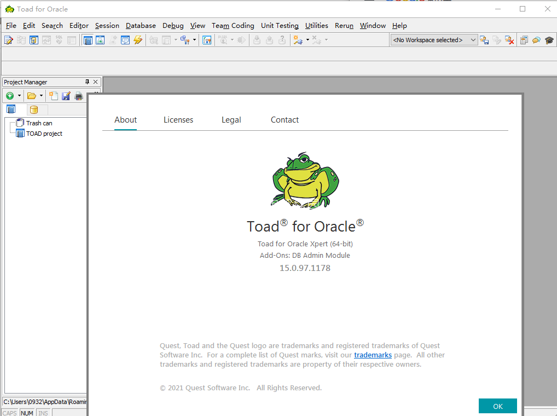557x416 pixels.
Task: Switch to the Legal tab
Action: 231,120
